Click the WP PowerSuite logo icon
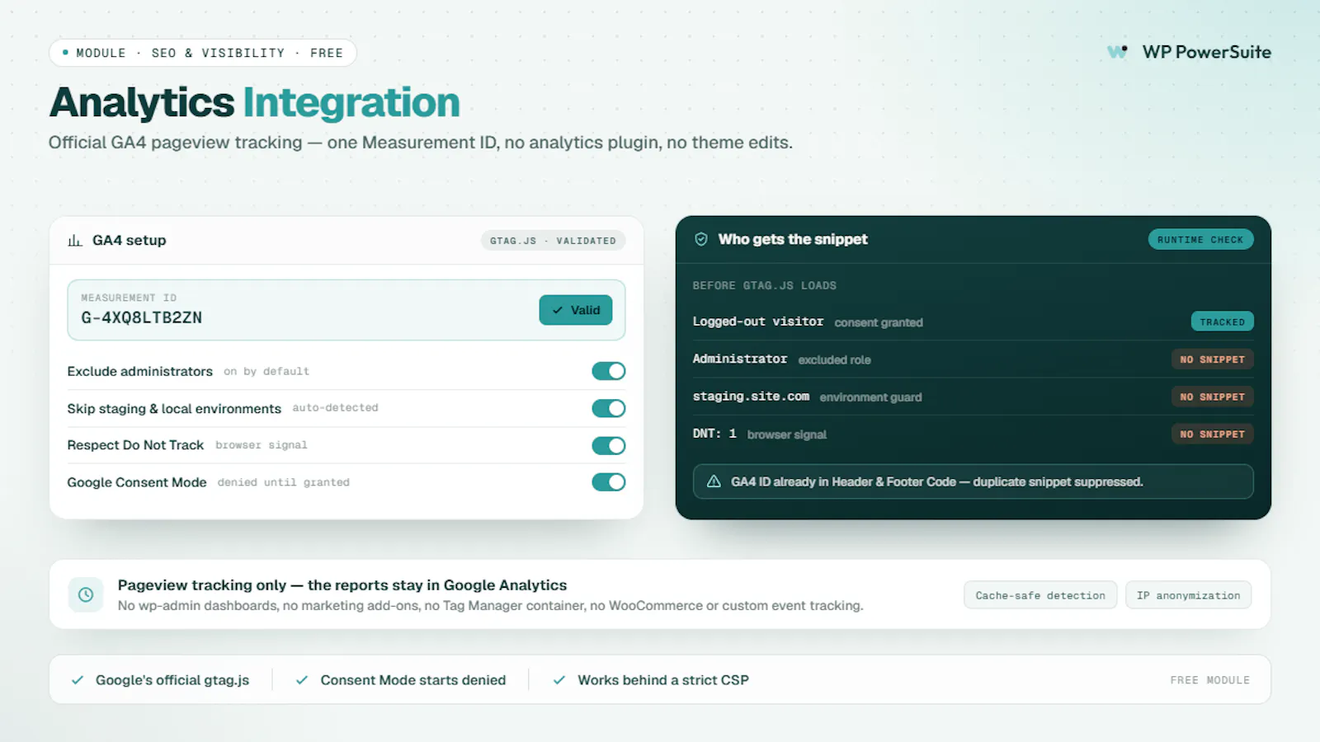Screen dimensions: 1320x742 [1118, 52]
